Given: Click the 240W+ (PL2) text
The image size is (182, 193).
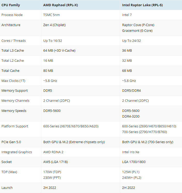Looking at the screenshot, I should 131,177.
